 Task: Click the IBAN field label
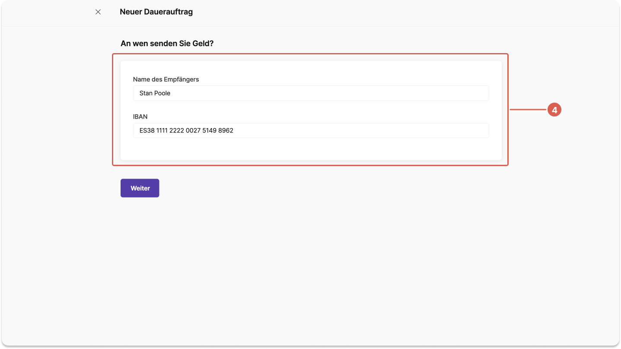click(140, 116)
